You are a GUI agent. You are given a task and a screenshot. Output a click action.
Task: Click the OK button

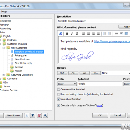(x=100, y=115)
